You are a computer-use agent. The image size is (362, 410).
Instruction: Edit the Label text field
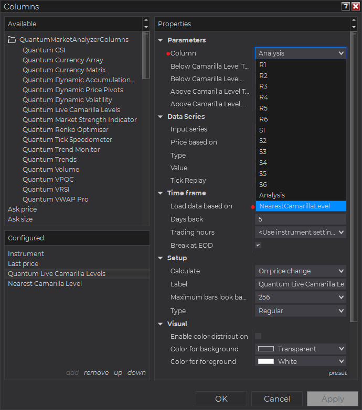pyautogui.click(x=301, y=284)
